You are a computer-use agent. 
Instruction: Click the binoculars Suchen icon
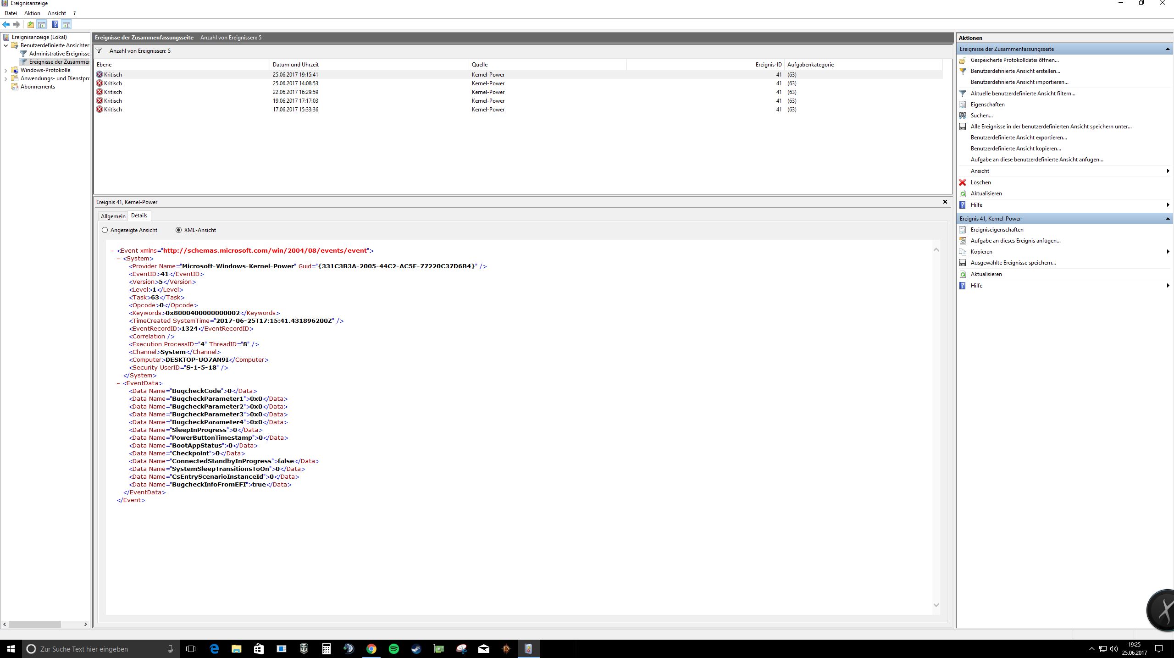tap(963, 116)
